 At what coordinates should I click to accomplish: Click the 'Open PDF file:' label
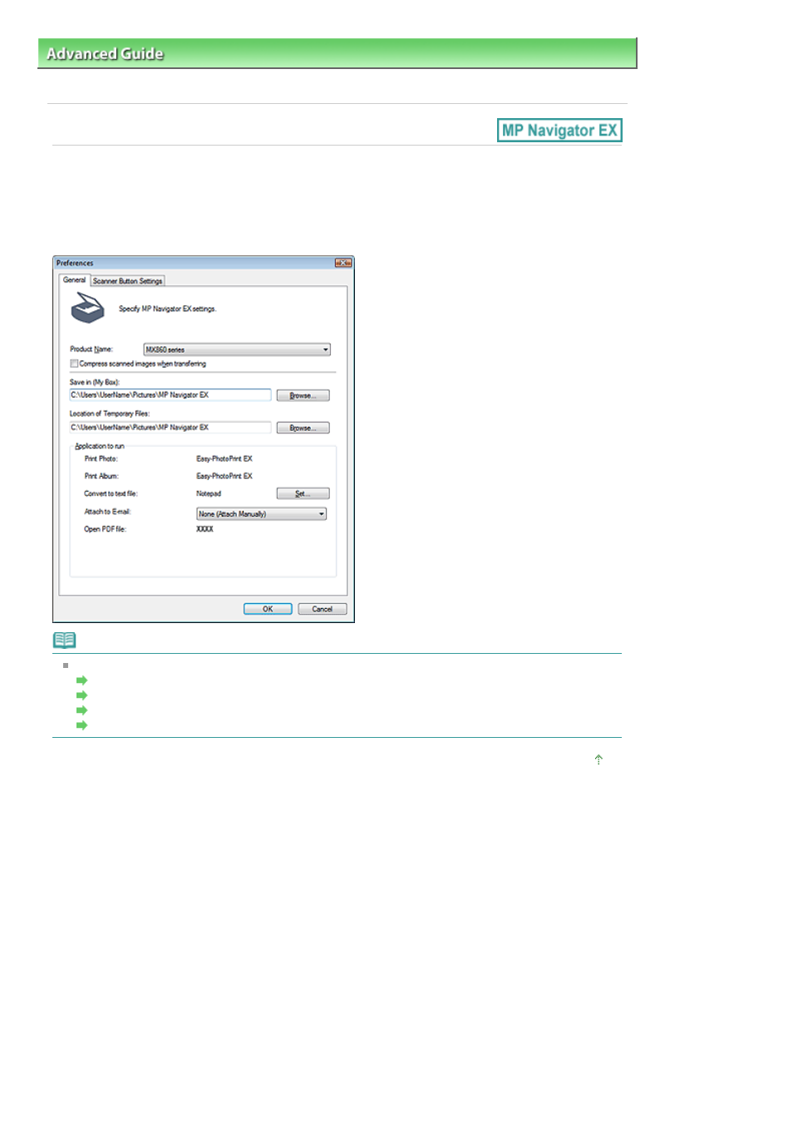105,529
